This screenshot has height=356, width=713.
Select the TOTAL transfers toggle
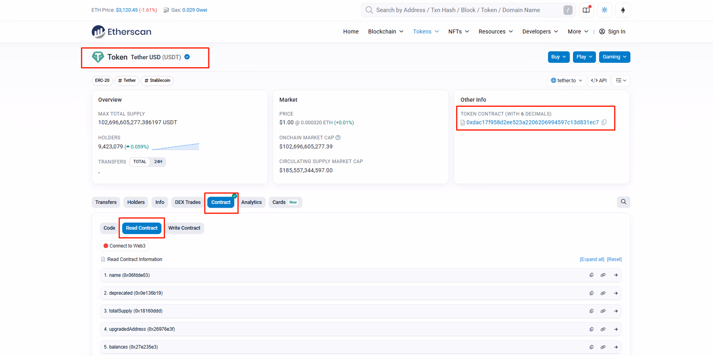(140, 162)
